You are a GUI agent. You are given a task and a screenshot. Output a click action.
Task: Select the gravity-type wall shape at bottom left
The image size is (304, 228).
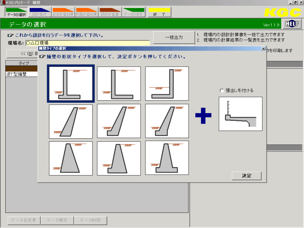click(x=70, y=157)
